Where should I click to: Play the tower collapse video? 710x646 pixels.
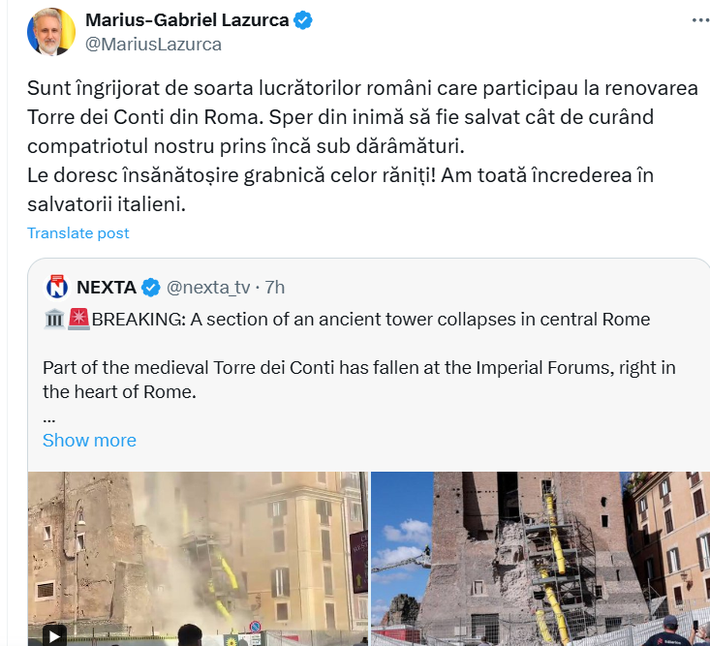click(55, 635)
